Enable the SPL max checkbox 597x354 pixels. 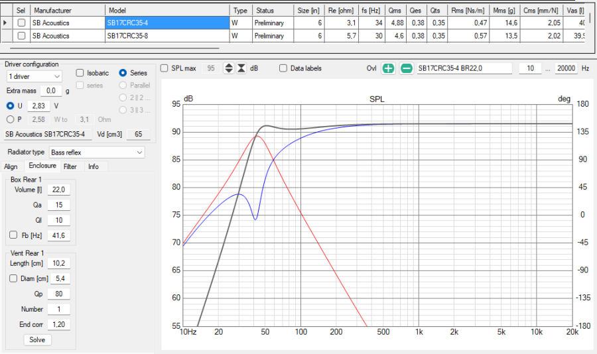point(164,68)
